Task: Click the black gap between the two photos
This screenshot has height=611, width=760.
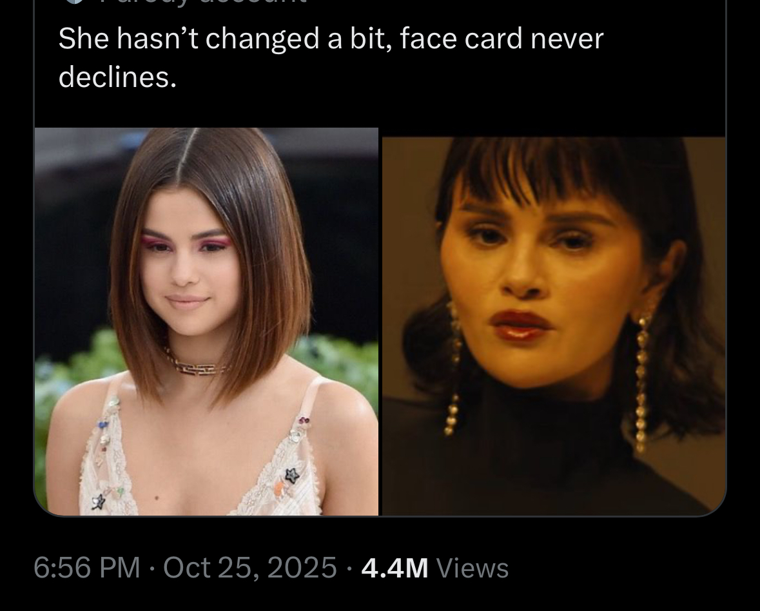Action: (x=380, y=326)
